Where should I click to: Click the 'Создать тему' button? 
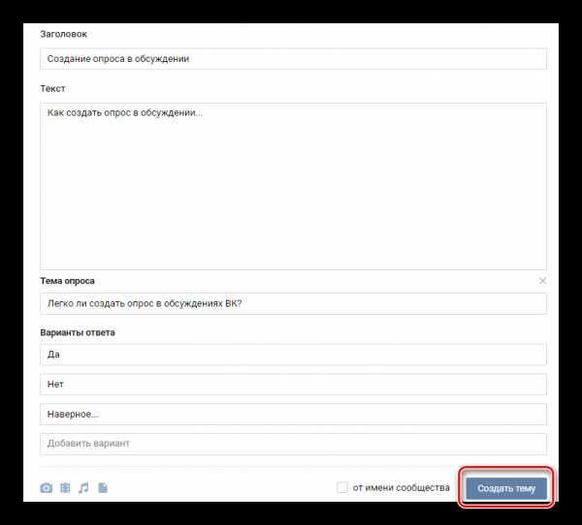click(506, 488)
